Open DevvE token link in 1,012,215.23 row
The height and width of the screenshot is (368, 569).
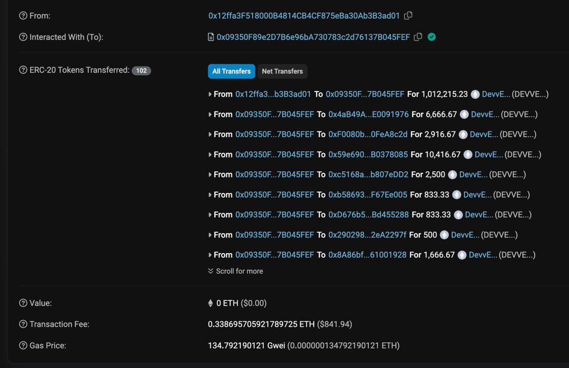(x=496, y=94)
